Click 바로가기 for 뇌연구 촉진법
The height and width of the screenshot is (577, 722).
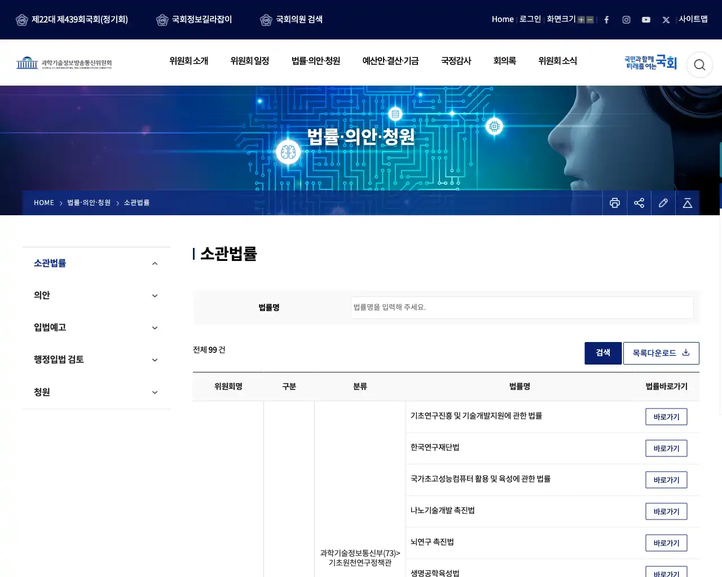coord(666,543)
